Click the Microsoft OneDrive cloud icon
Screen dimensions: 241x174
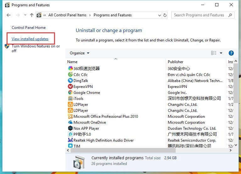point(70,122)
